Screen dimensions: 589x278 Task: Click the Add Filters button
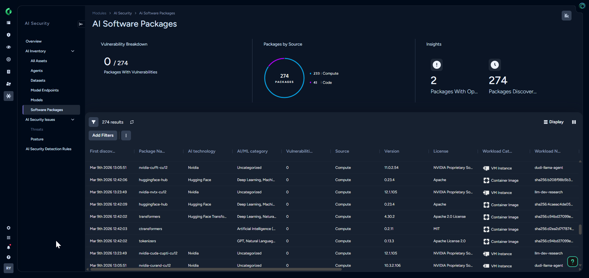point(103,135)
